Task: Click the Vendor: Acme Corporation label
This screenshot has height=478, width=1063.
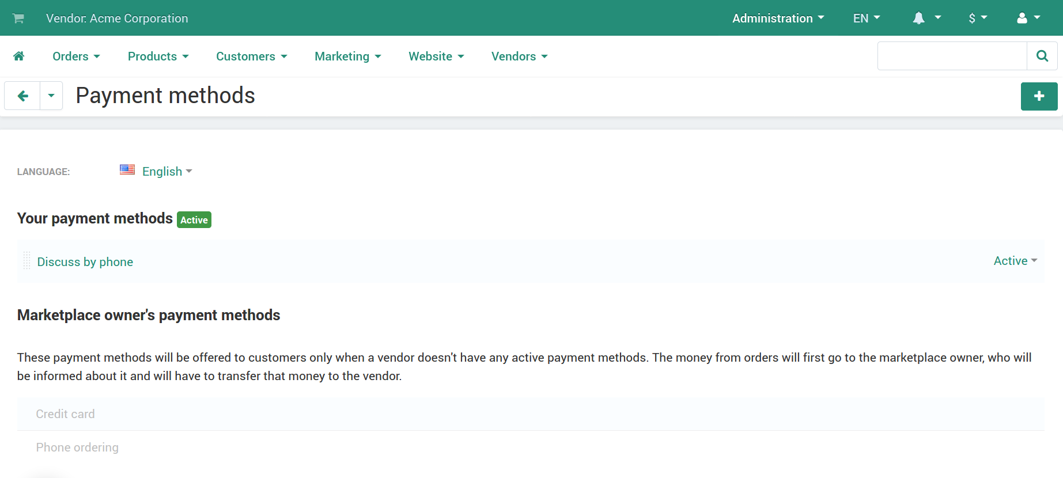Action: [x=117, y=18]
